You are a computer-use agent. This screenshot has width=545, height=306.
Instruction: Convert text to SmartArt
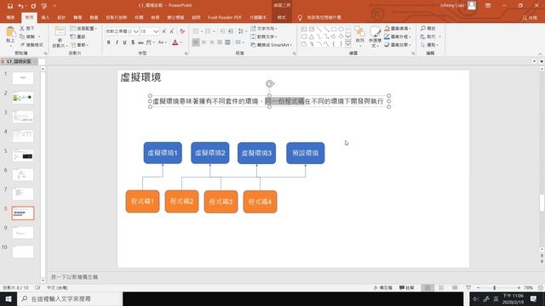[271, 45]
